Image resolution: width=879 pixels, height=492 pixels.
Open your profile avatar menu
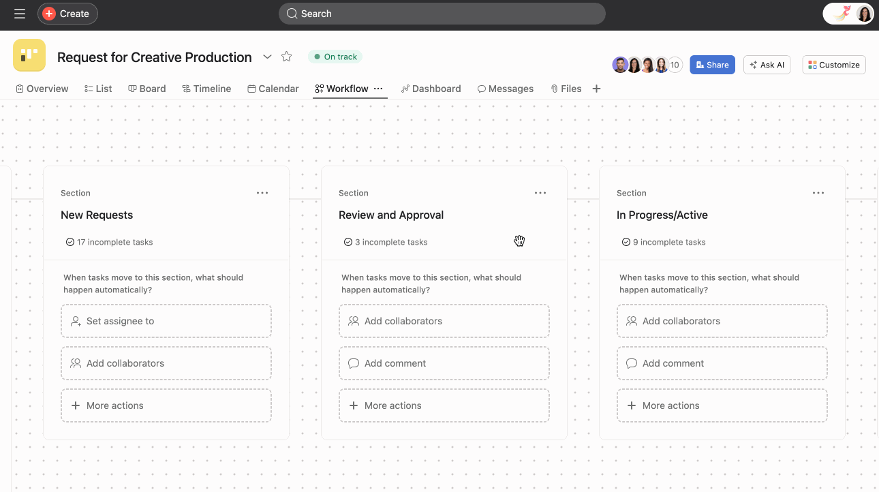click(x=863, y=13)
